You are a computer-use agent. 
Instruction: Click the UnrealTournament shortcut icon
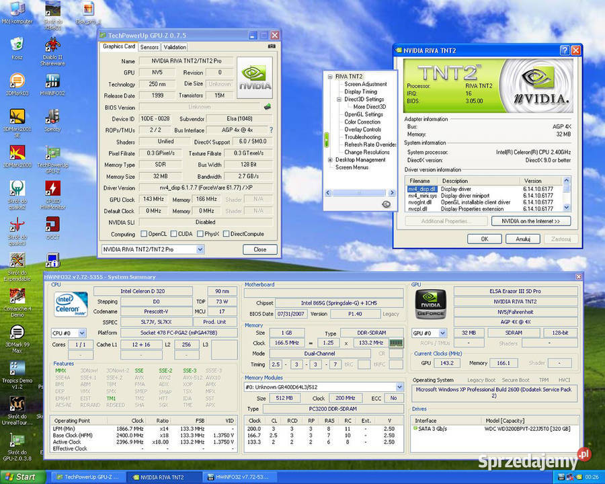click(17, 411)
